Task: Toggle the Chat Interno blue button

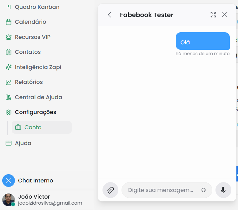Action: coord(9,181)
